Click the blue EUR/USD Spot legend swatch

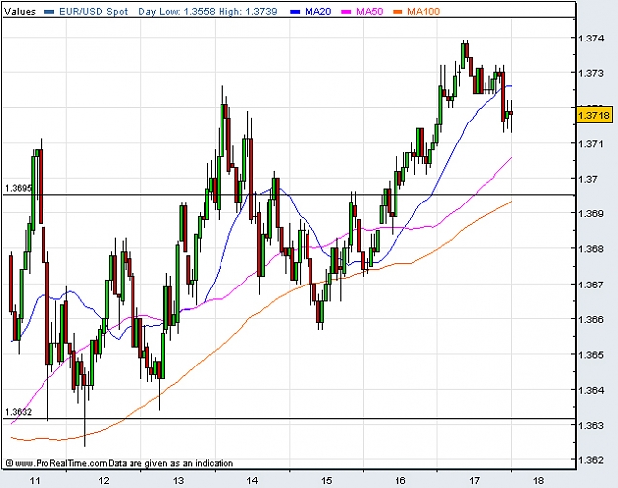click(x=49, y=12)
